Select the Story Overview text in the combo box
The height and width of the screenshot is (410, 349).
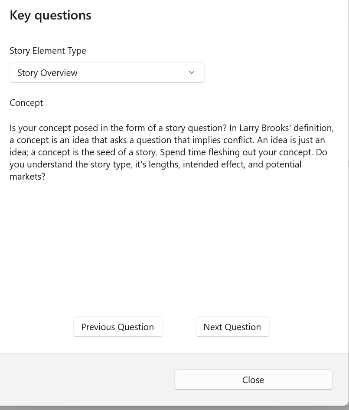47,73
